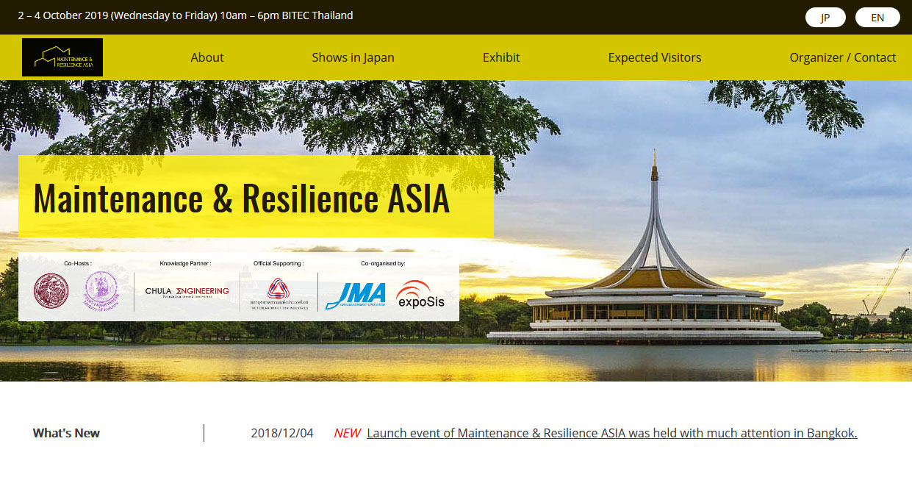Image resolution: width=912 pixels, height=480 pixels.
Task: Click the red NEW badge
Action: click(x=347, y=433)
